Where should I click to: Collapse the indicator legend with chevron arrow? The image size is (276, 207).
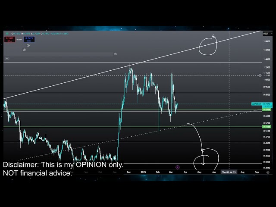[7, 58]
